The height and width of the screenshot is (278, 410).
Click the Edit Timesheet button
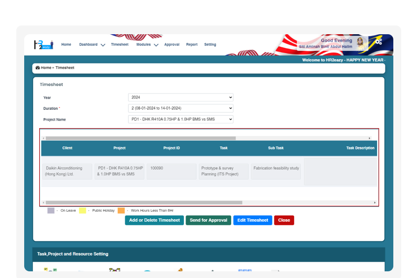252,220
